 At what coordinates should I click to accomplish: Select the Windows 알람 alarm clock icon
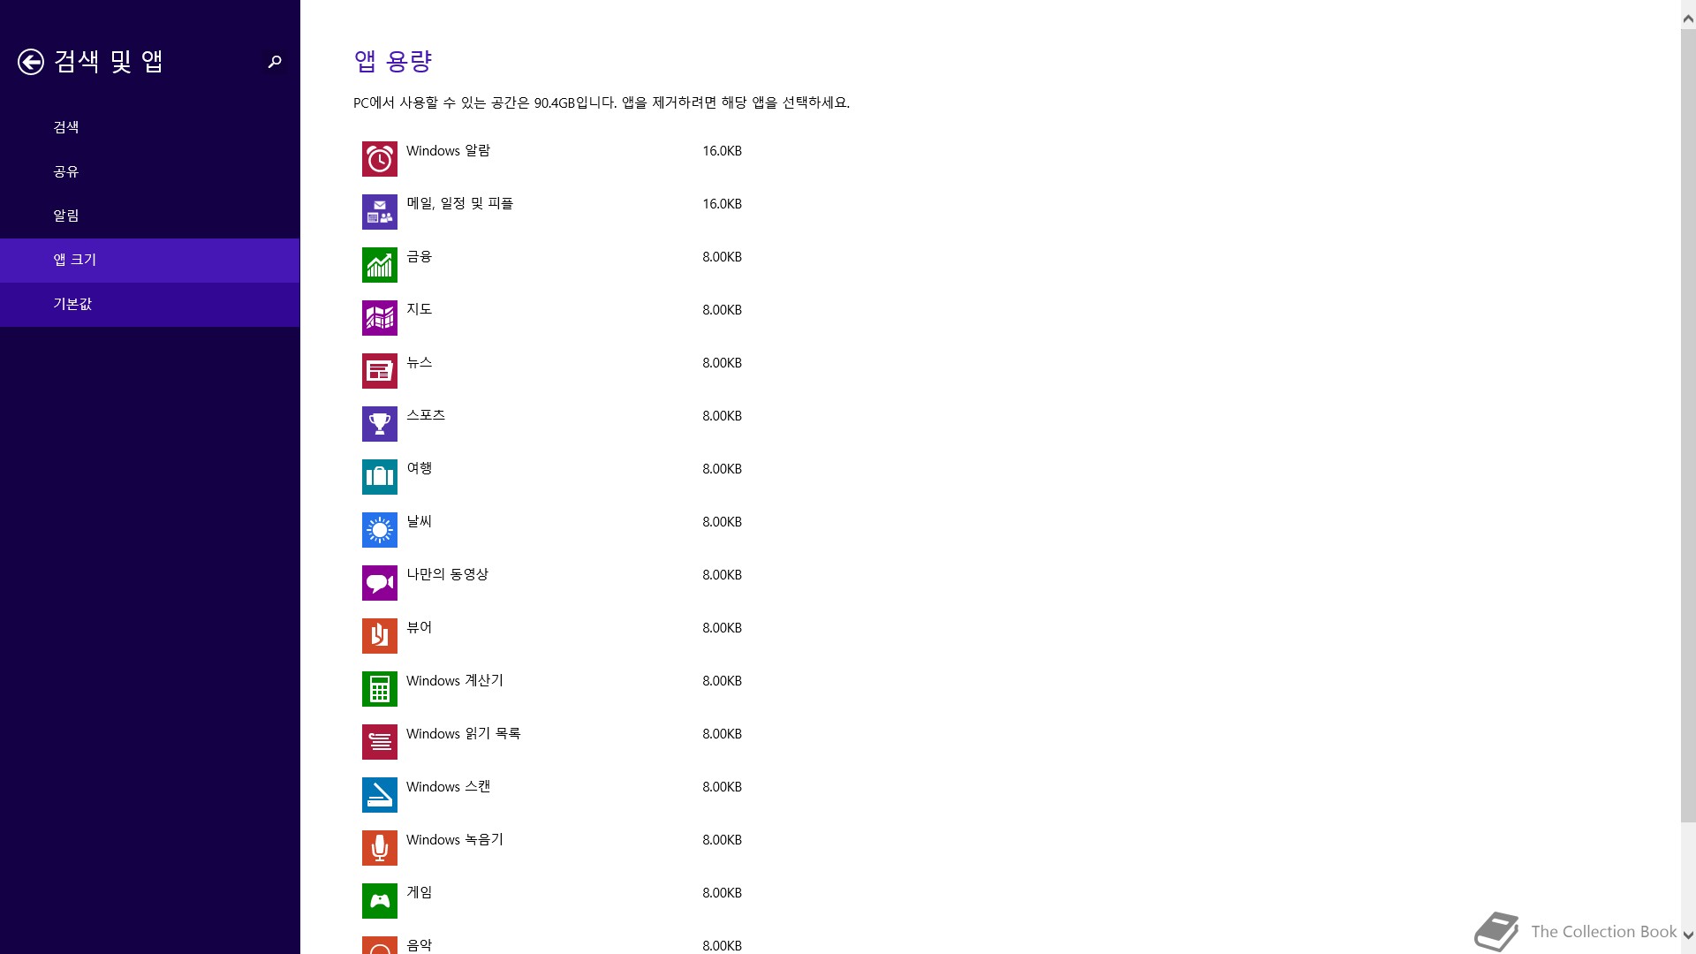click(380, 159)
